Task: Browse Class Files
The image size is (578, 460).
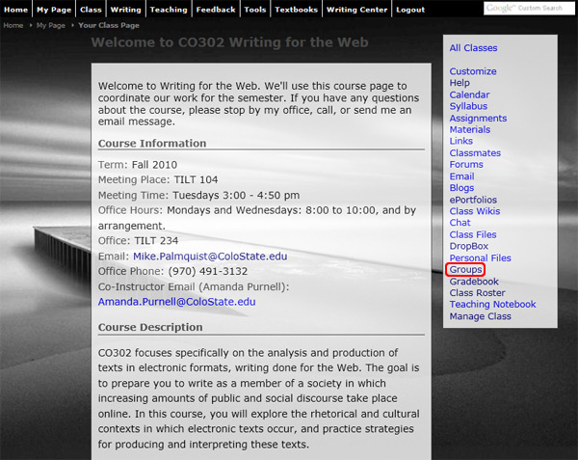Action: [x=473, y=234]
